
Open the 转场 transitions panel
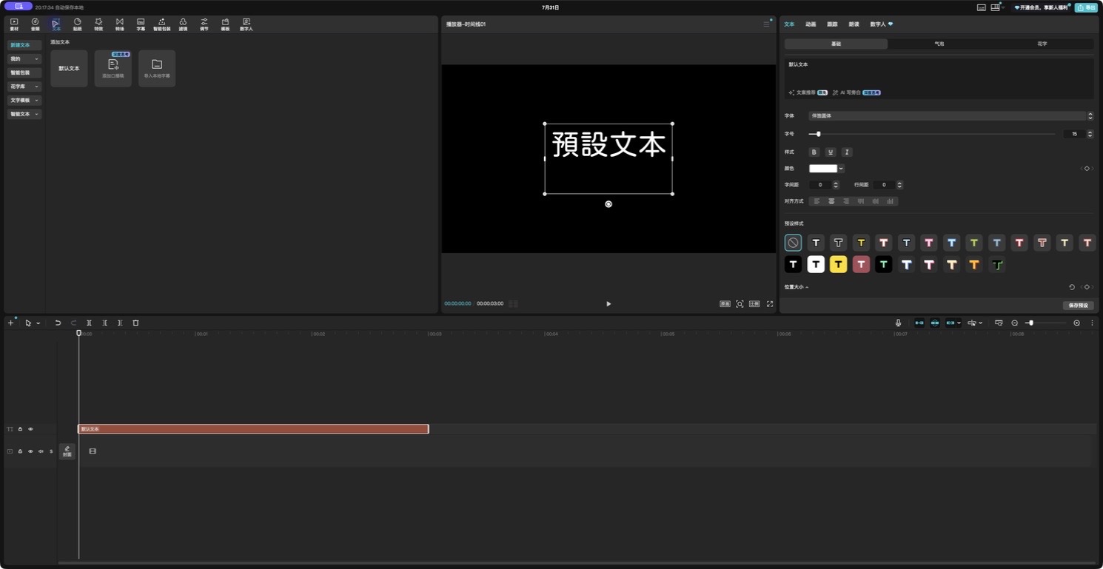[119, 24]
